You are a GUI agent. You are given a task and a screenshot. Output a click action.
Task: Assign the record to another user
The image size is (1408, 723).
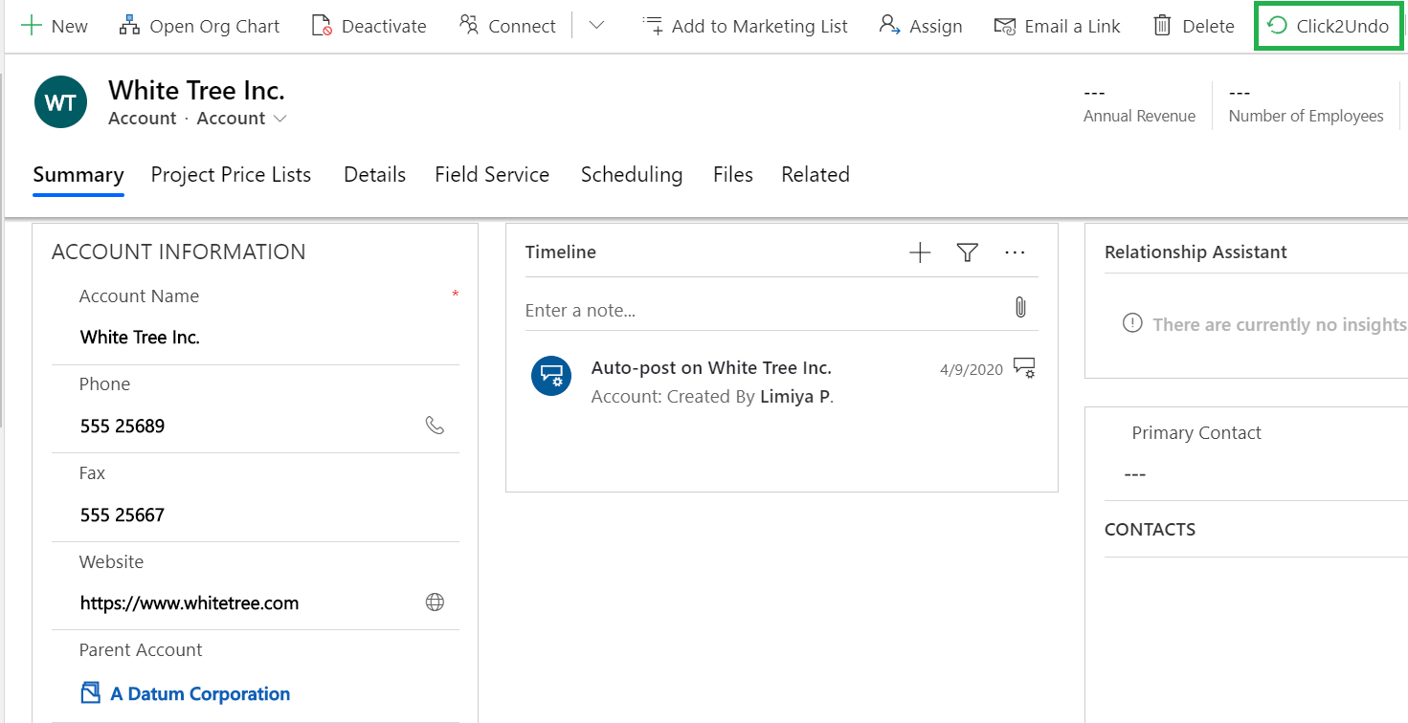tap(920, 25)
